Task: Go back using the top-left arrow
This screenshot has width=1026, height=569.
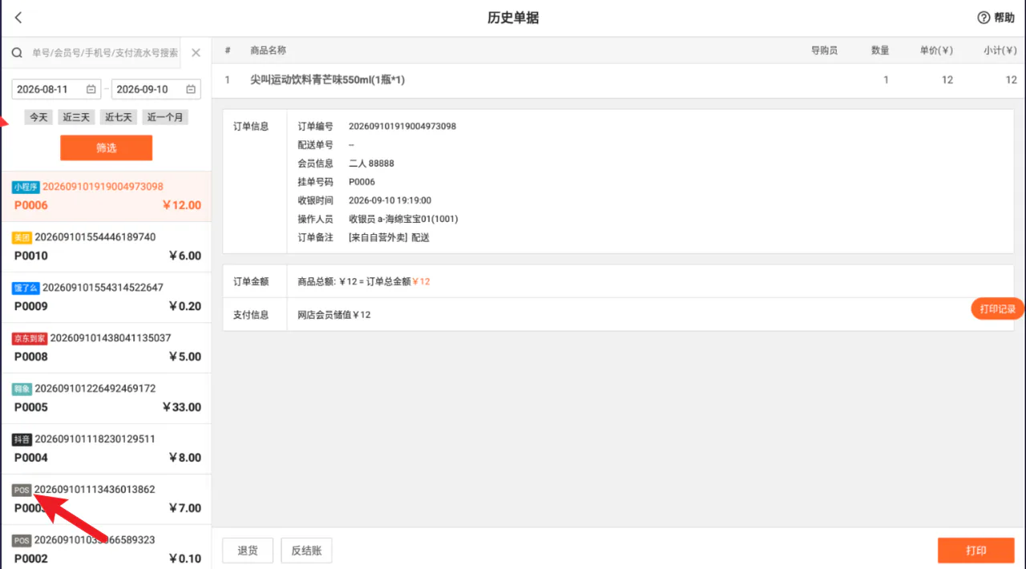Action: click(18, 18)
